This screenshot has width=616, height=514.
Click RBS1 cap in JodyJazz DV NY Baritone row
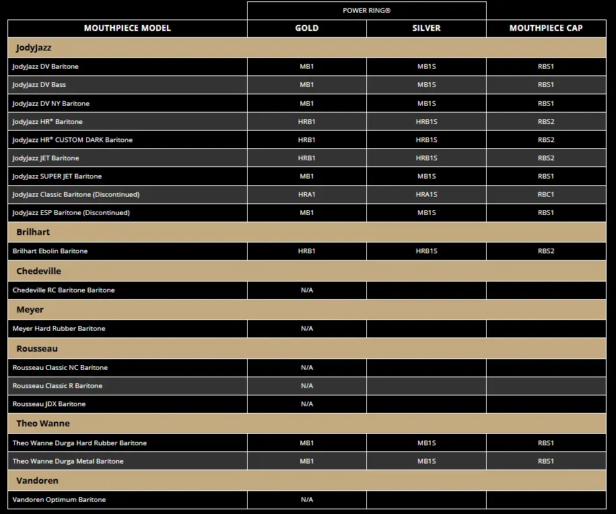[546, 103]
